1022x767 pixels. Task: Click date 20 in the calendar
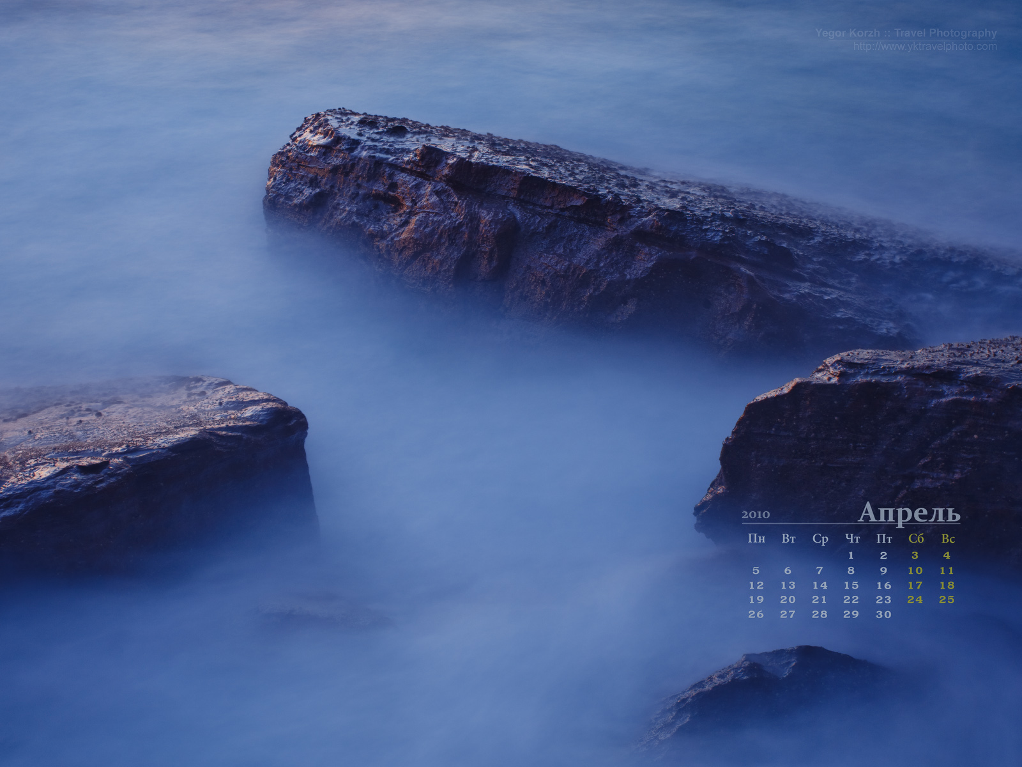click(788, 600)
